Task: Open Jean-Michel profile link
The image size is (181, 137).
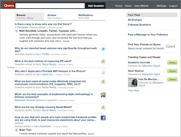Action: click(x=141, y=6)
